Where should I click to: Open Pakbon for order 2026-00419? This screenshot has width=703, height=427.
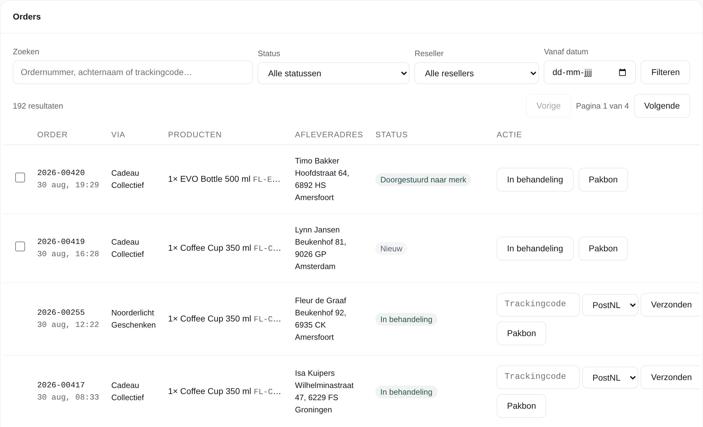coord(603,249)
